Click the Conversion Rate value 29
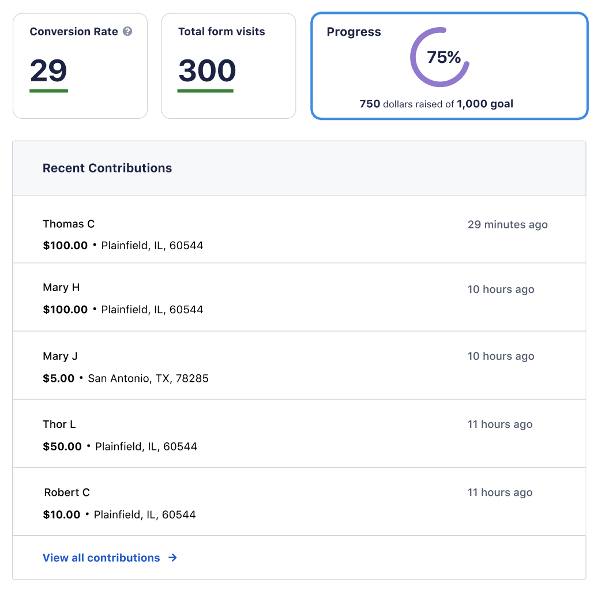This screenshot has width=601, height=594. click(x=48, y=71)
